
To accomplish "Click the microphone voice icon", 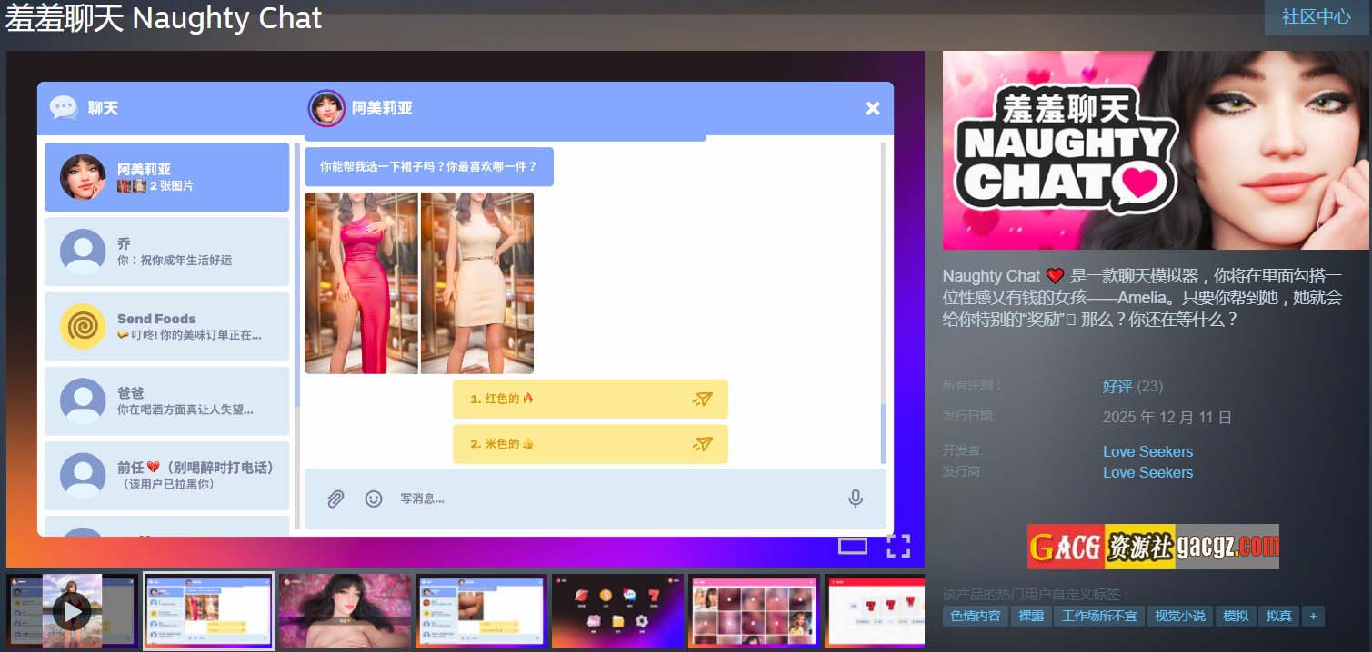I will [x=855, y=499].
